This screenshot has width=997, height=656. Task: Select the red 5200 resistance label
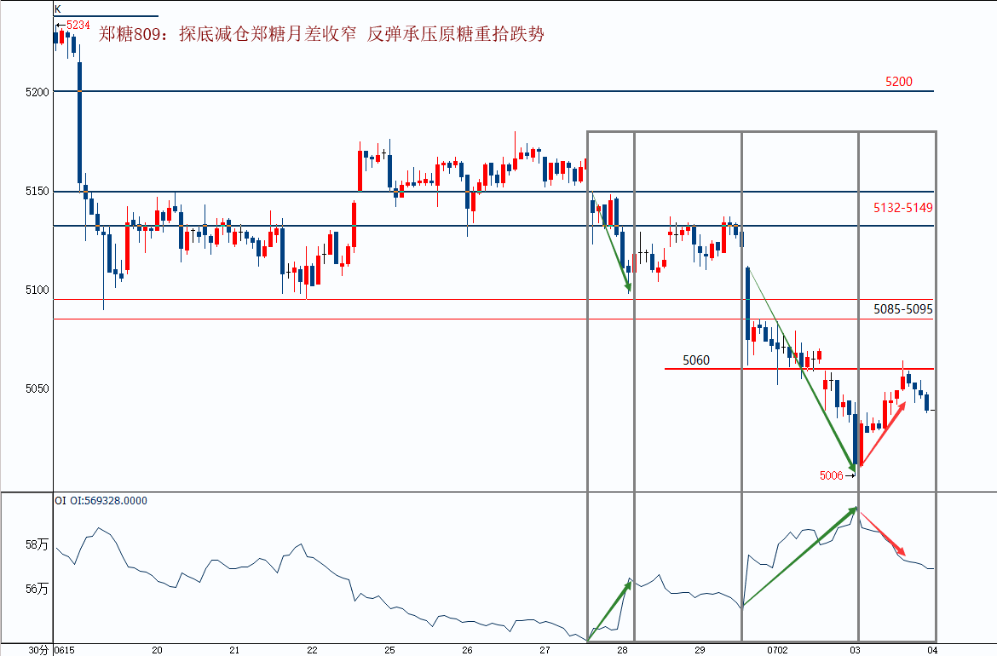(x=898, y=82)
